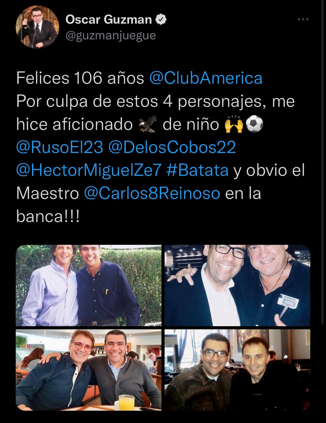Viewport: 326px width, 423px height.
Task: Open the three-dot tweet options menu
Action: tap(303, 19)
